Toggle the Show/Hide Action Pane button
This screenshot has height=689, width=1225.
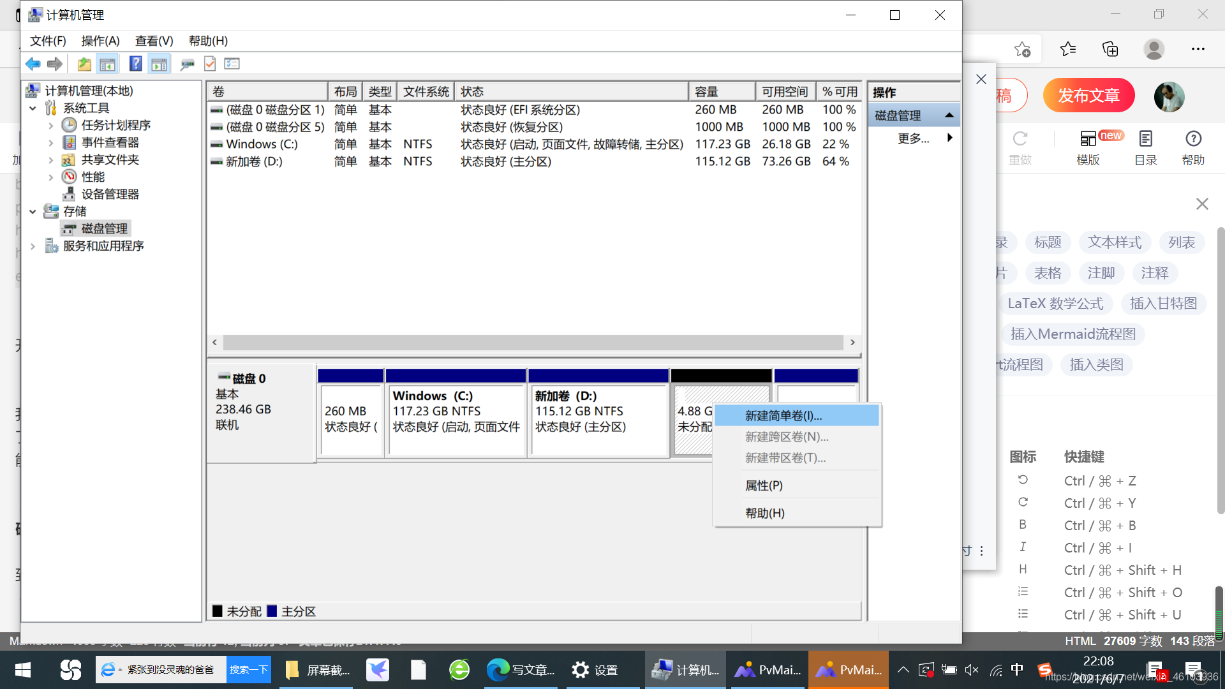tap(159, 64)
